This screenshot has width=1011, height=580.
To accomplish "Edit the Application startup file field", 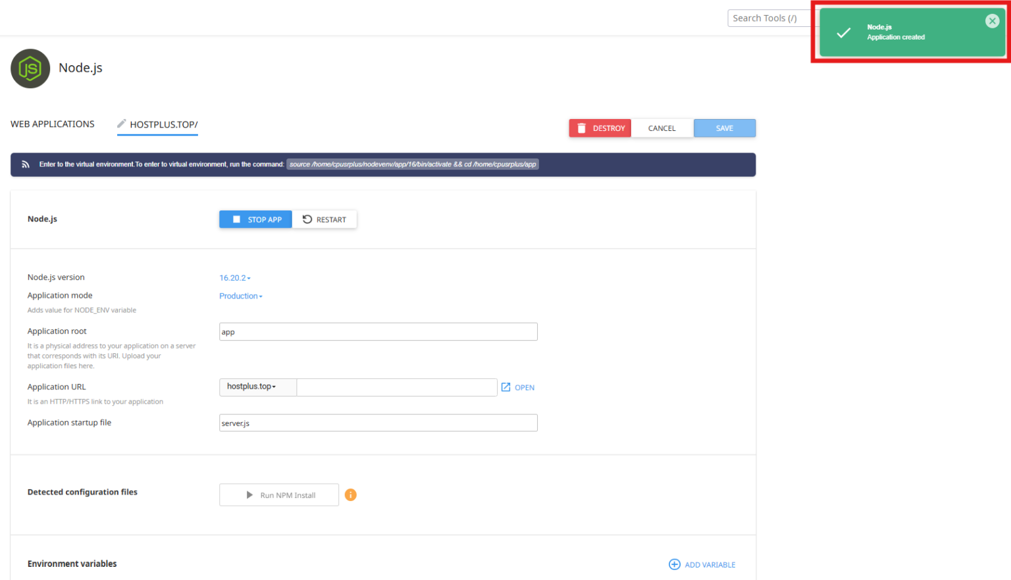I will (378, 423).
